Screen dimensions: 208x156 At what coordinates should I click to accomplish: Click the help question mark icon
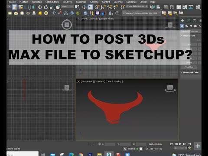117,13
